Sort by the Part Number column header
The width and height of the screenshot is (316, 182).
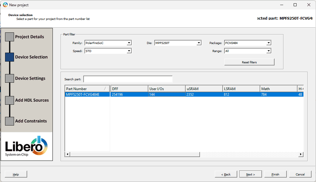[87, 89]
